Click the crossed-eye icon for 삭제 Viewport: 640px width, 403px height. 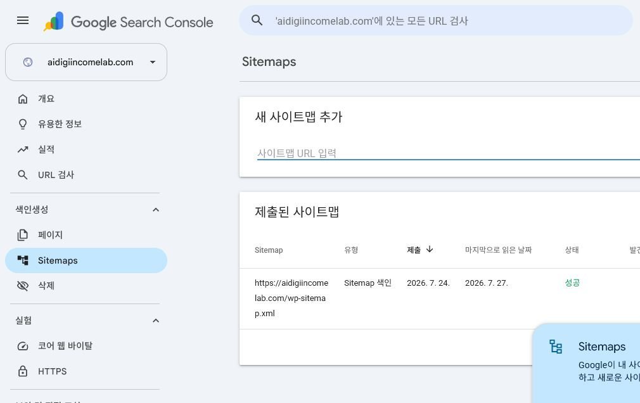(x=23, y=286)
